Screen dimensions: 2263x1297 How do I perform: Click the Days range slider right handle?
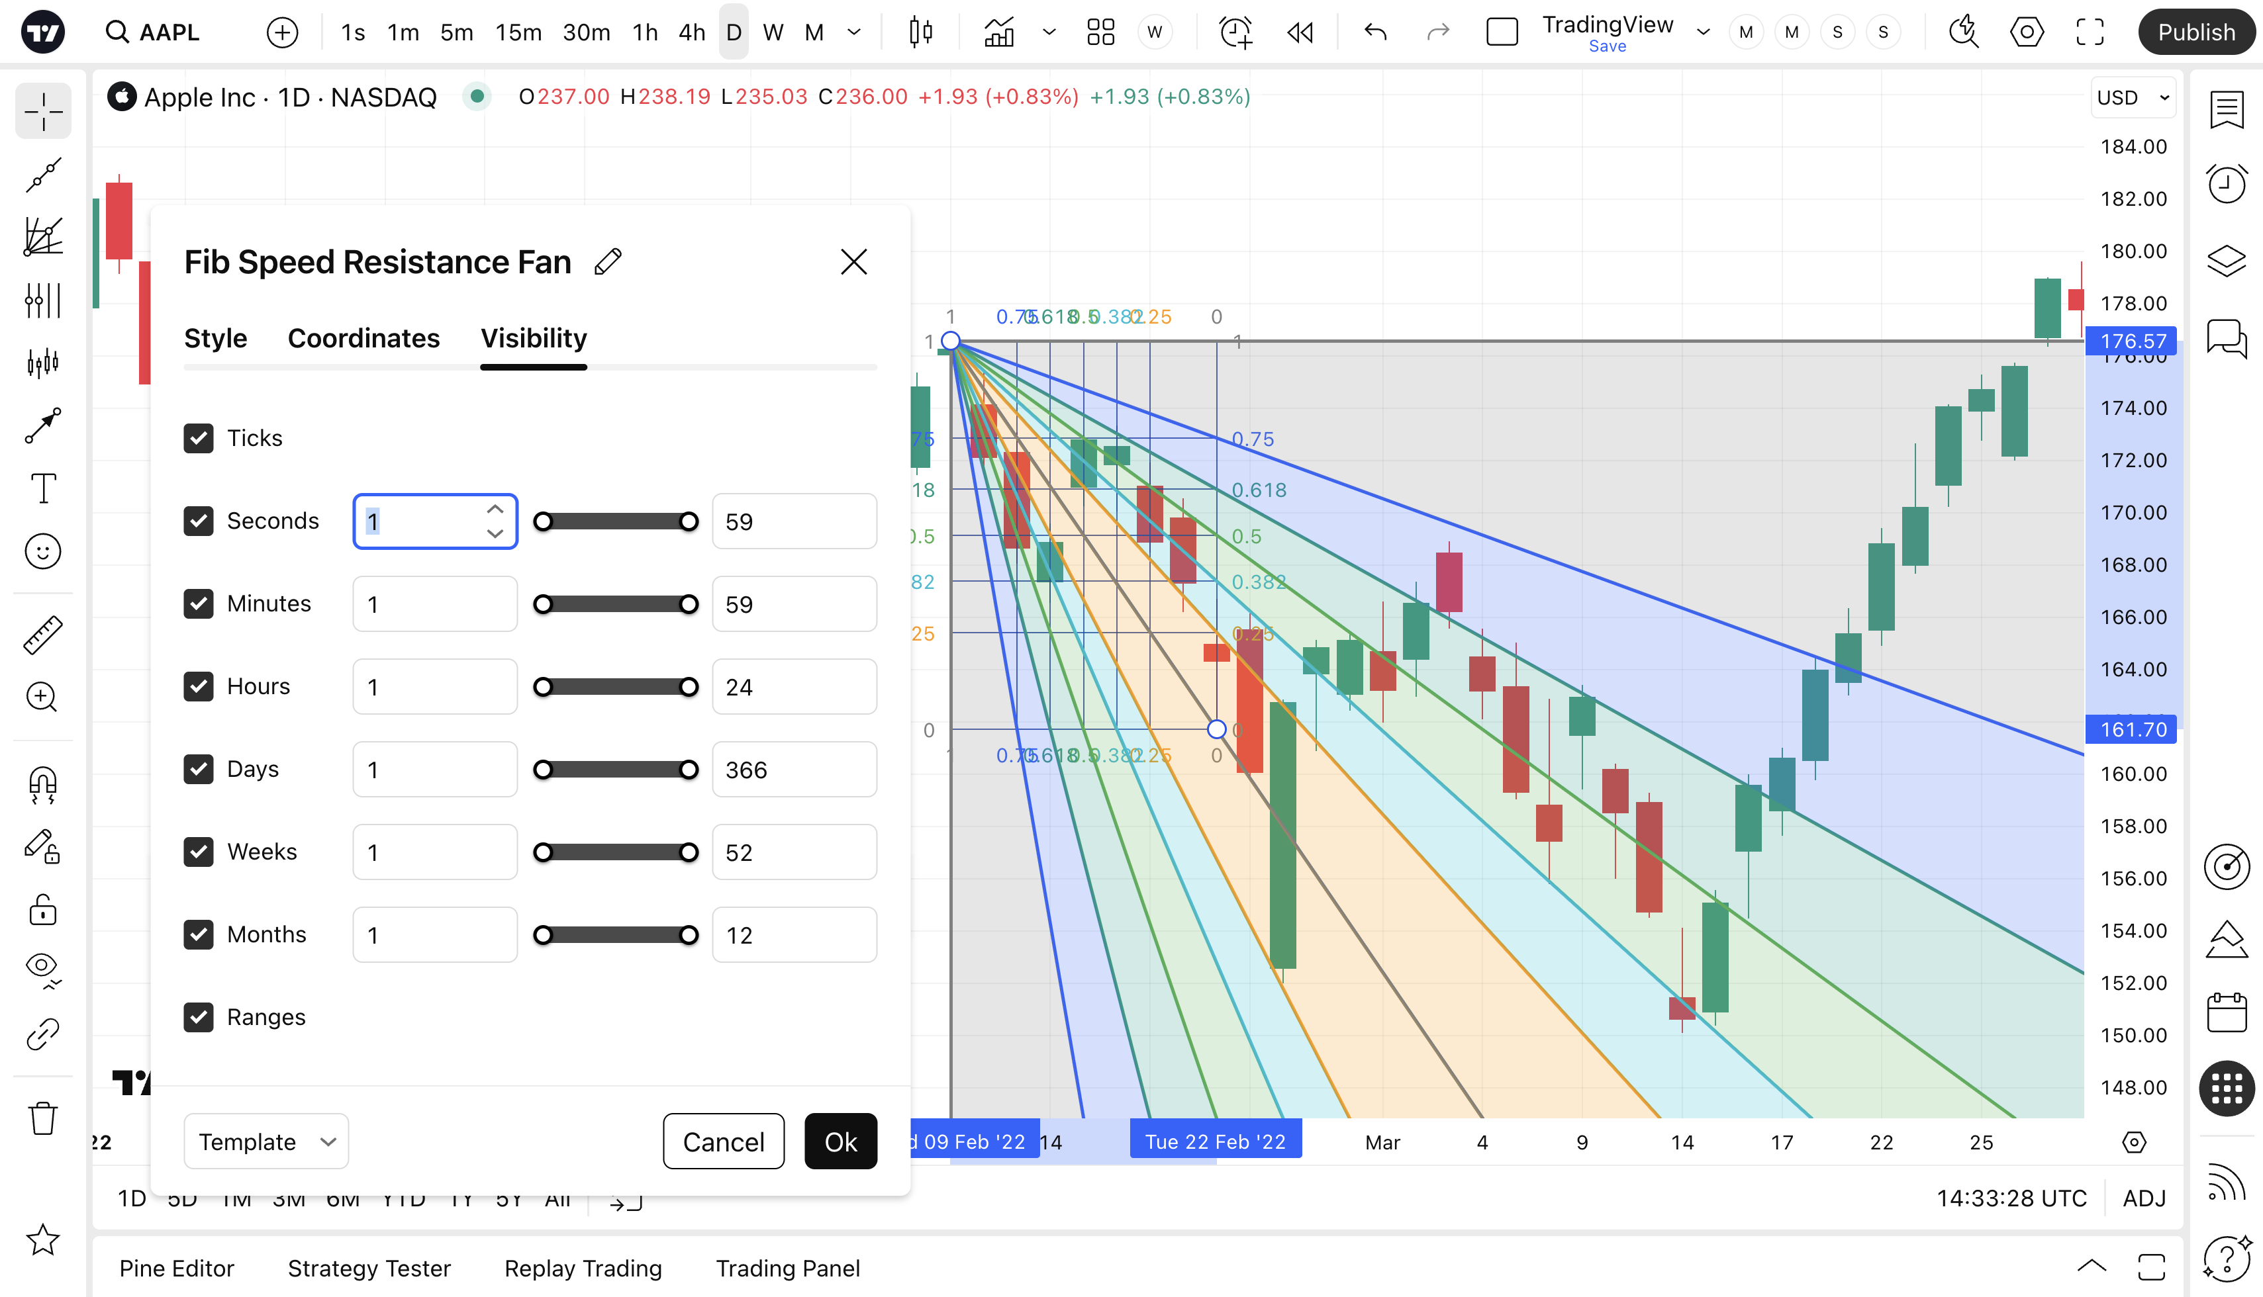coord(688,770)
